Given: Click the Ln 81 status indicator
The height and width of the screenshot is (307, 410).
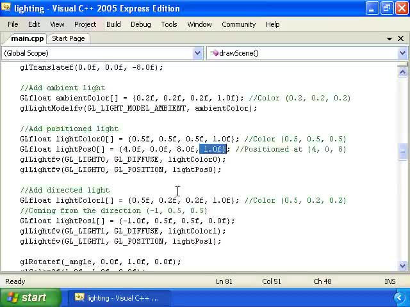Looking at the screenshot, I should click(x=224, y=281).
